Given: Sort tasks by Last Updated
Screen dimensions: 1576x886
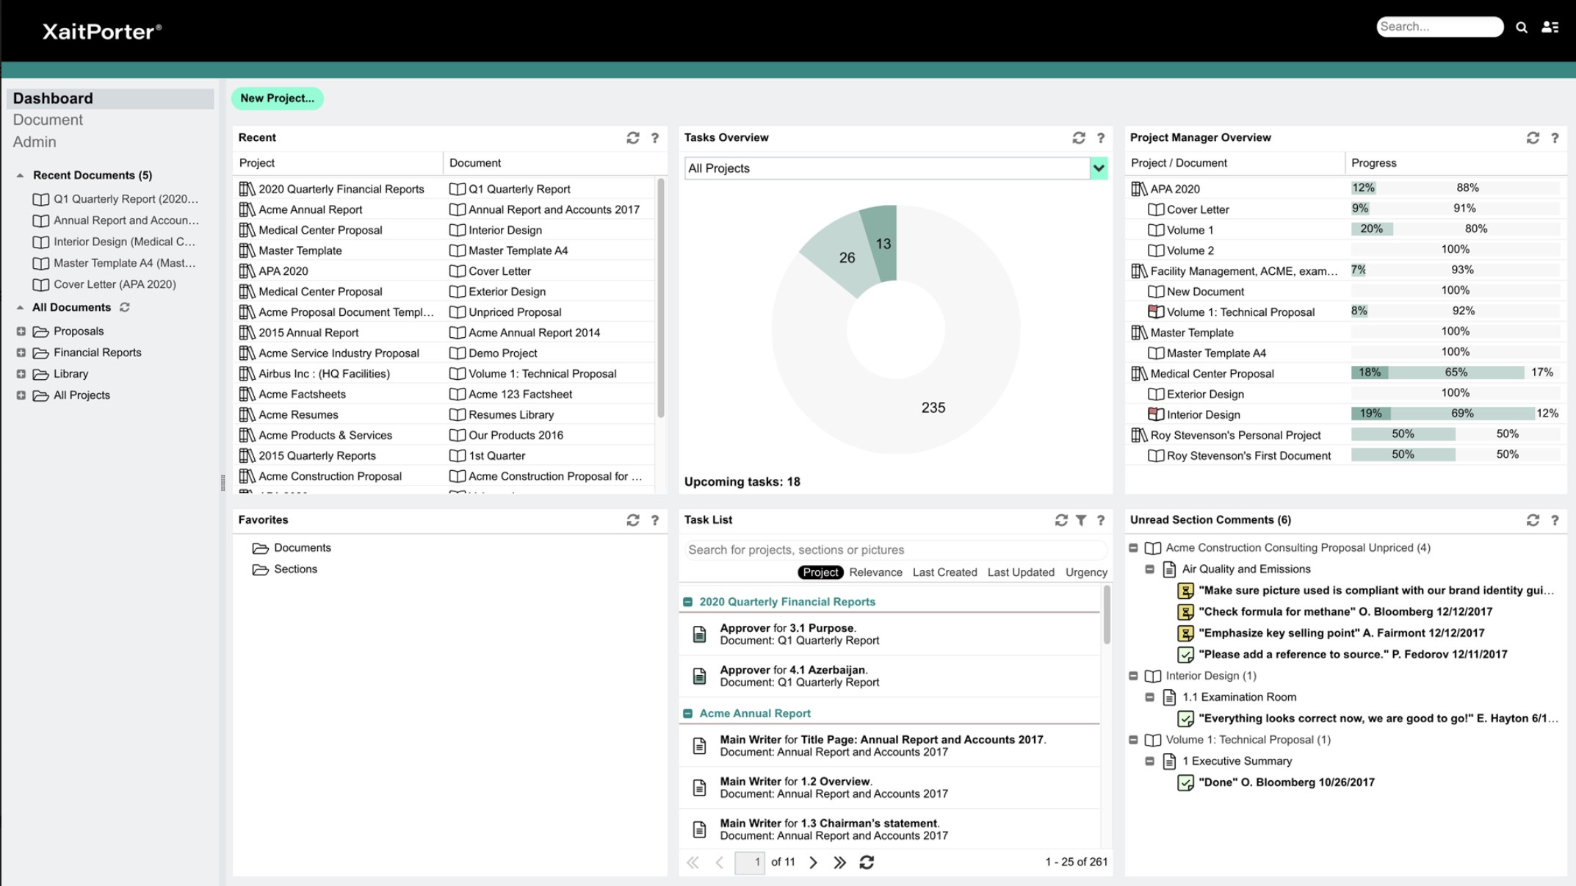Looking at the screenshot, I should (x=1021, y=572).
